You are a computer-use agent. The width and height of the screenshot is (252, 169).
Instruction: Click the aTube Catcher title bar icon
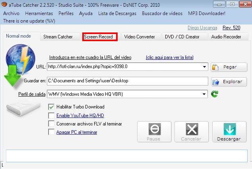tap(4, 4)
